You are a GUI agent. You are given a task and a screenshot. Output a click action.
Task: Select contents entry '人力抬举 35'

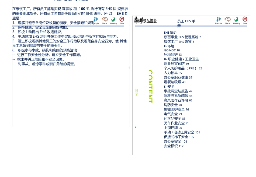(x=173, y=73)
